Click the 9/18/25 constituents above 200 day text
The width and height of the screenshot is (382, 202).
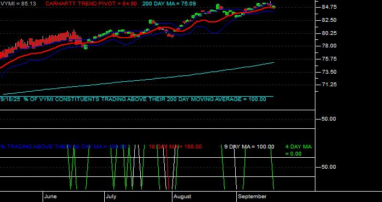[x=133, y=99]
